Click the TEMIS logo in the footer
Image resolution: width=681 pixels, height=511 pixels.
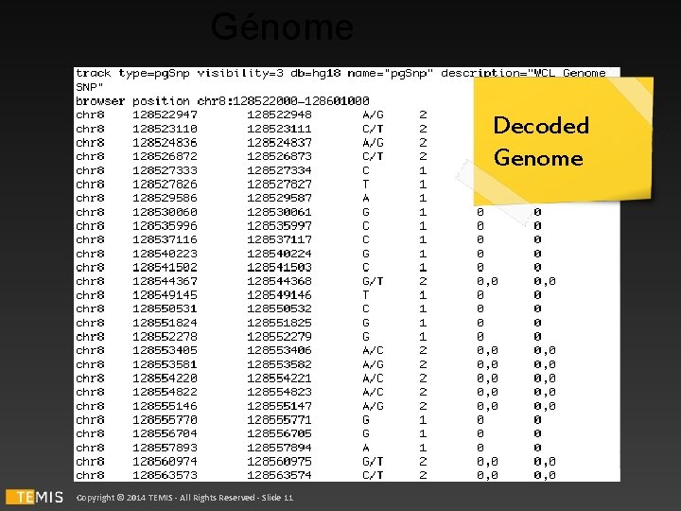point(34,497)
